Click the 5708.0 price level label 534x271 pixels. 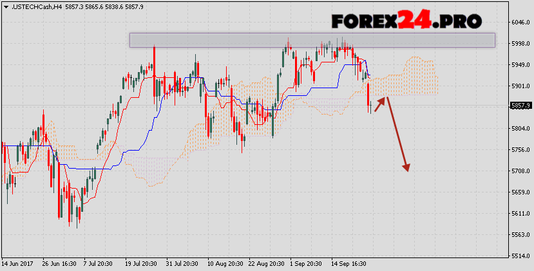tap(520, 171)
